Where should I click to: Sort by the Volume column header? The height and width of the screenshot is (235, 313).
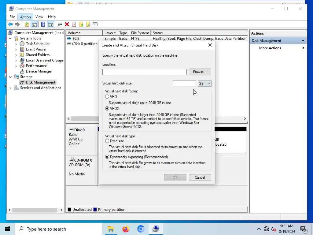84,33
